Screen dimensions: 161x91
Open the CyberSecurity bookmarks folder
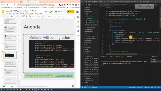click(x=18, y=8)
